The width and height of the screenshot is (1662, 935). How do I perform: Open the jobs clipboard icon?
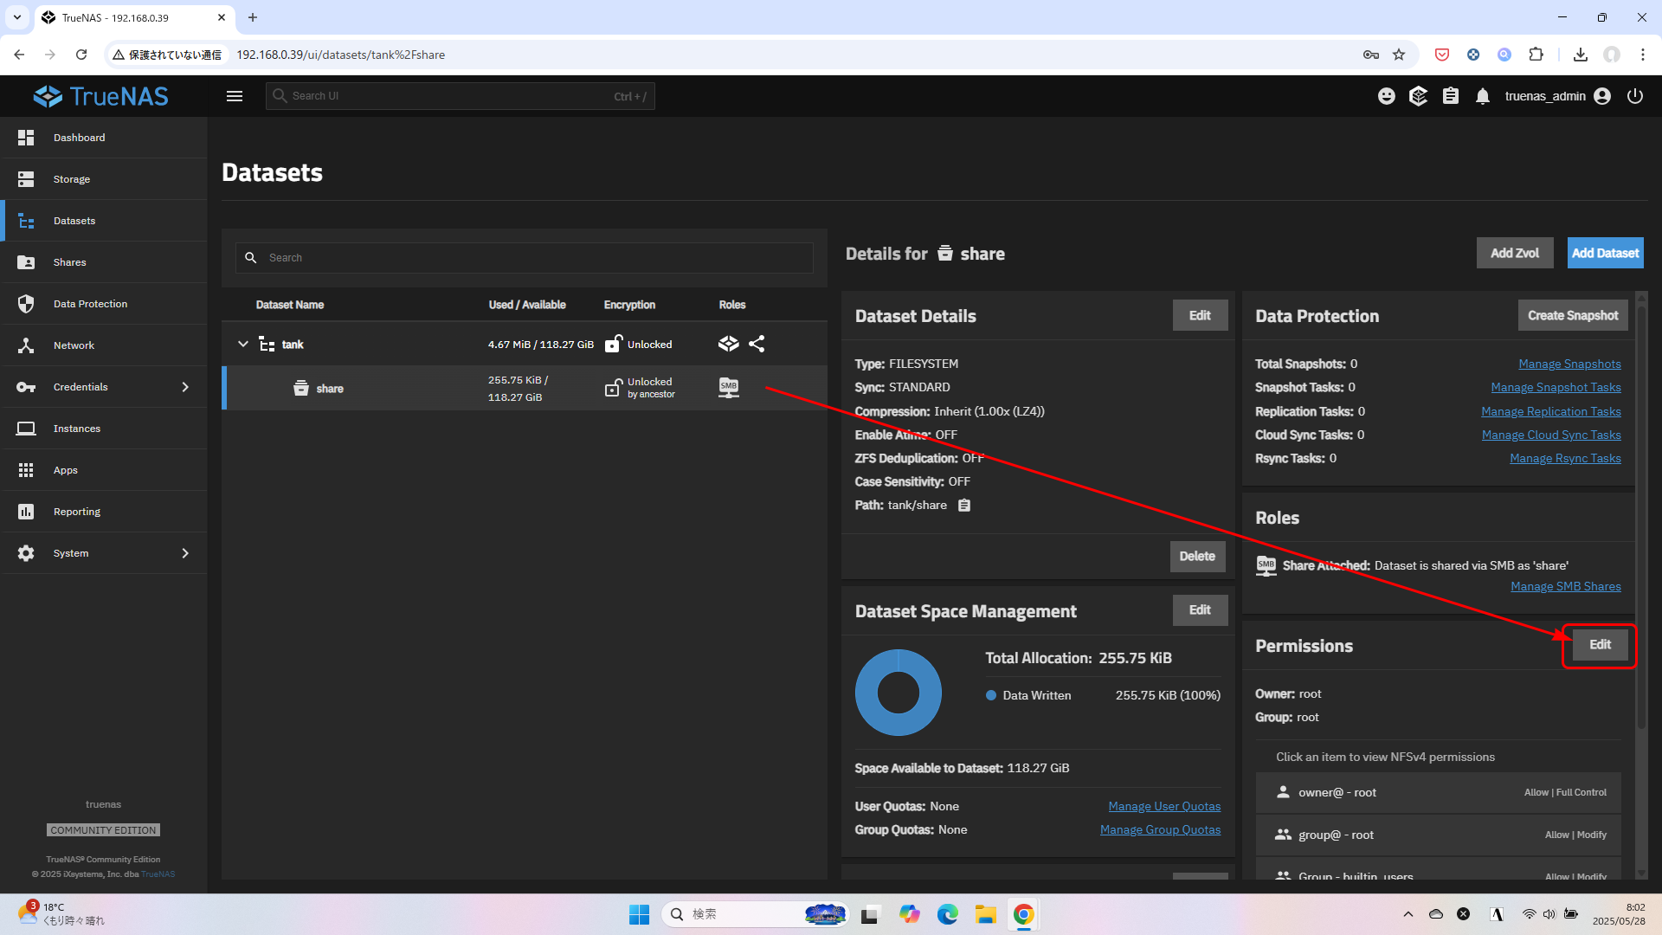tap(1451, 96)
